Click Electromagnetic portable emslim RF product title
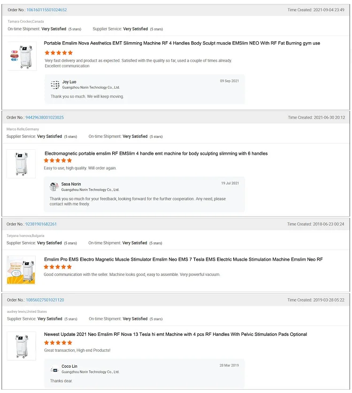 [156, 153]
